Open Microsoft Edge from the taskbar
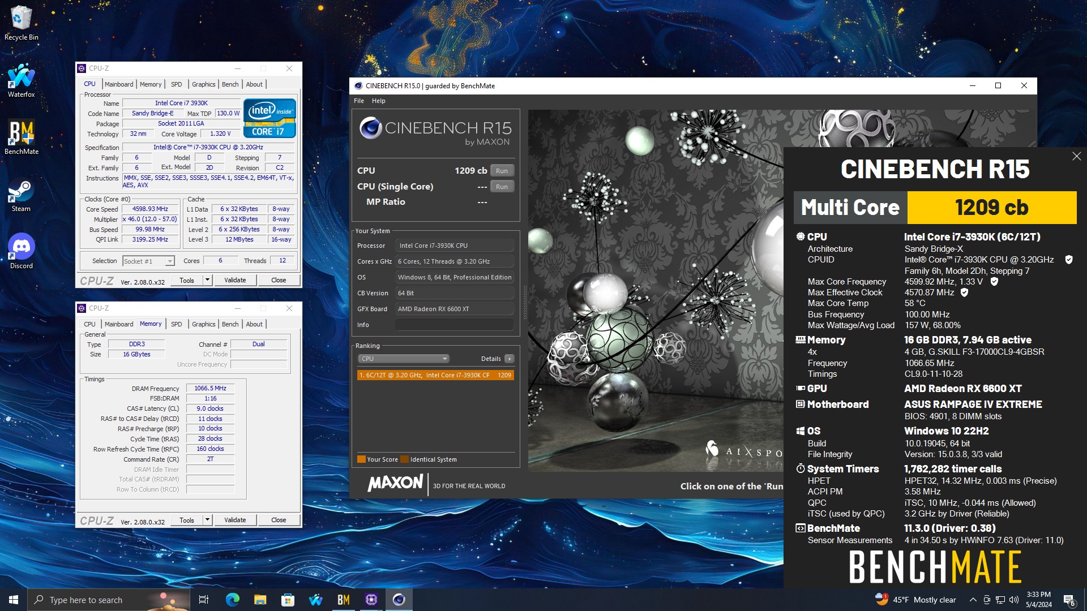The image size is (1087, 611). 232,600
